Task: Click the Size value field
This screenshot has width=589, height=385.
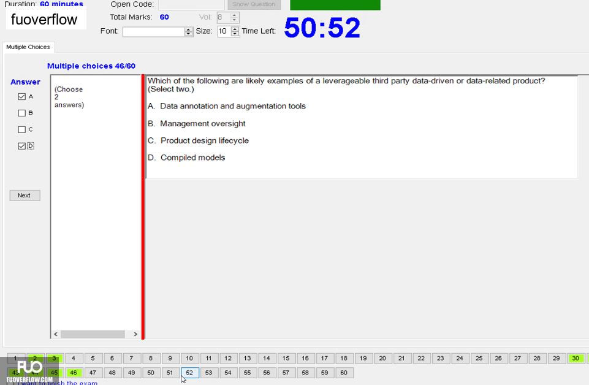Action: click(224, 31)
